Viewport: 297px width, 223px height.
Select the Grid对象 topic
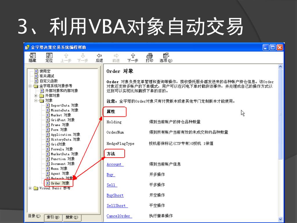coord(58,144)
